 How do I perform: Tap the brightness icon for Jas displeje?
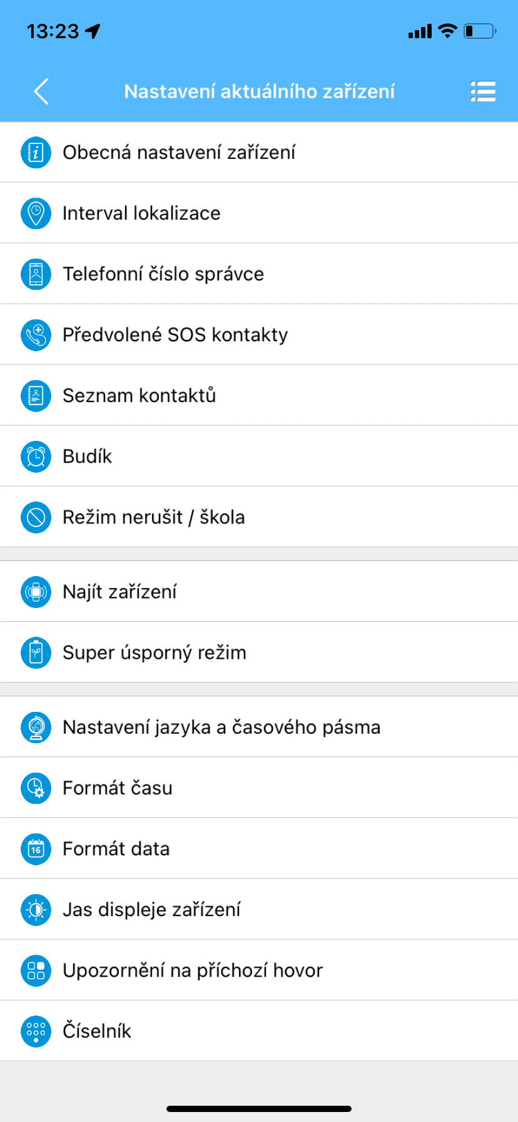point(36,910)
